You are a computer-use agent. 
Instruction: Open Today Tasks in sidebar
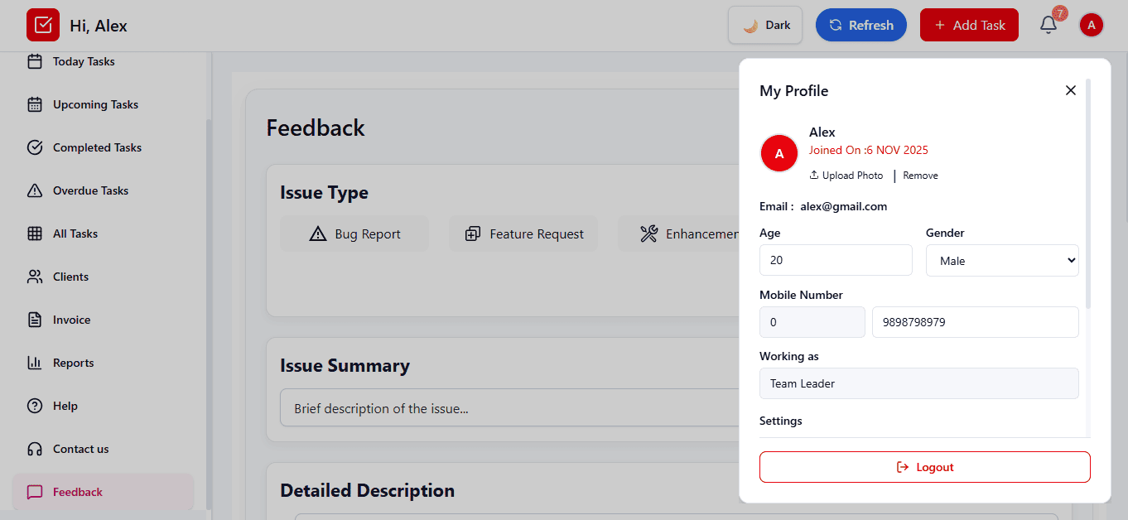point(83,61)
